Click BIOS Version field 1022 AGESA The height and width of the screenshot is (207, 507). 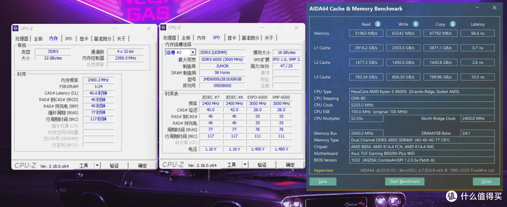click(x=422, y=160)
